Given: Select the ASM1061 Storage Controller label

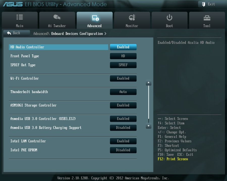Looking at the screenshot, I should (34, 105).
